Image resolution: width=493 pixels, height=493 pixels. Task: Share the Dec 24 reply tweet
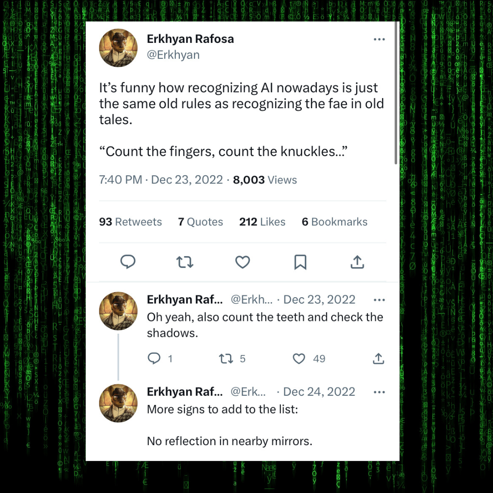point(378,359)
